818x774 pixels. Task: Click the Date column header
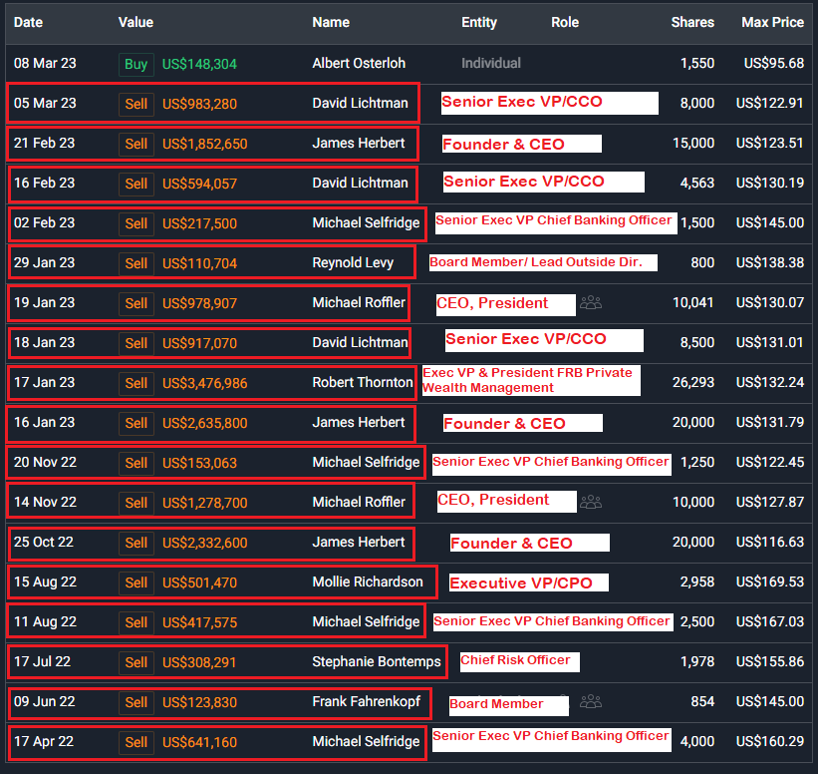[x=28, y=23]
